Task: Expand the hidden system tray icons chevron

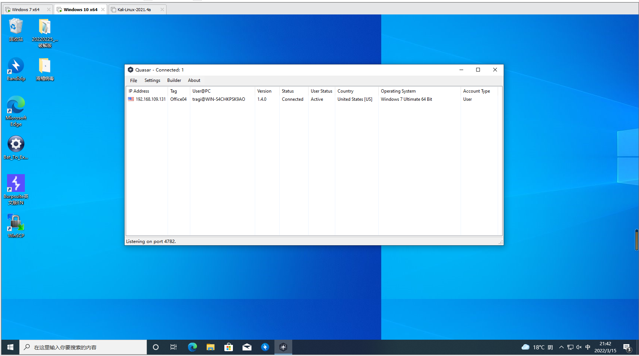Action: [561, 347]
